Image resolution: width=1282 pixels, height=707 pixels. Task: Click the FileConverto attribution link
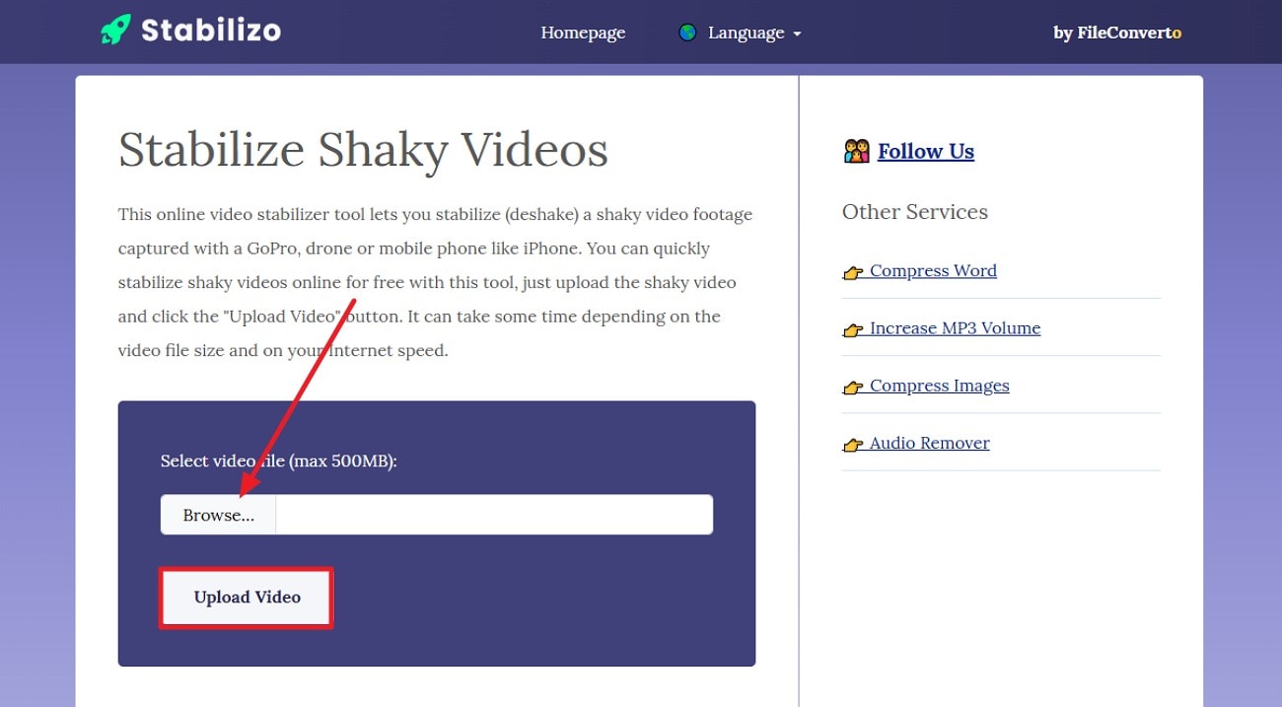[x=1117, y=32]
